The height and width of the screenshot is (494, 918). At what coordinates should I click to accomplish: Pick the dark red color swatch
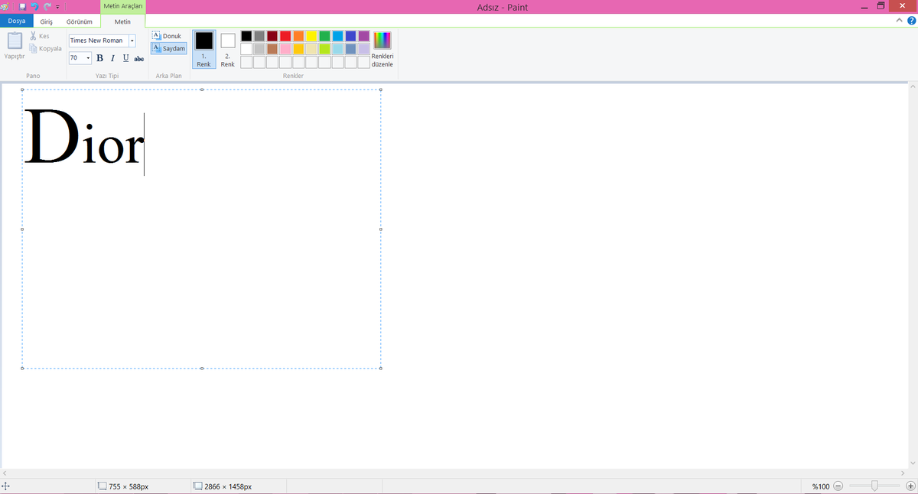[x=272, y=36]
